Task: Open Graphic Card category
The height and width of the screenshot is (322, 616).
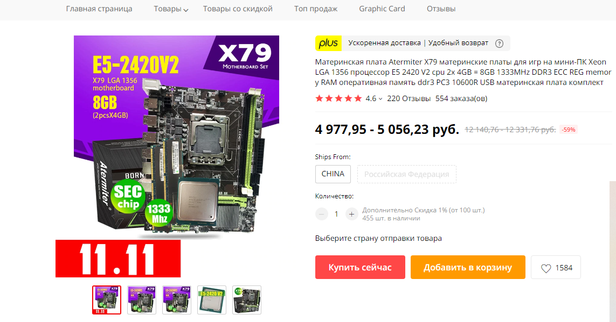Action: point(382,9)
